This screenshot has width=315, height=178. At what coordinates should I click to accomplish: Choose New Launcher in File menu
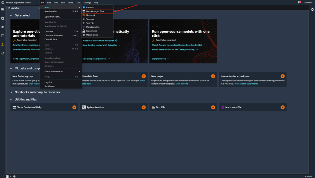[x=61, y=11]
